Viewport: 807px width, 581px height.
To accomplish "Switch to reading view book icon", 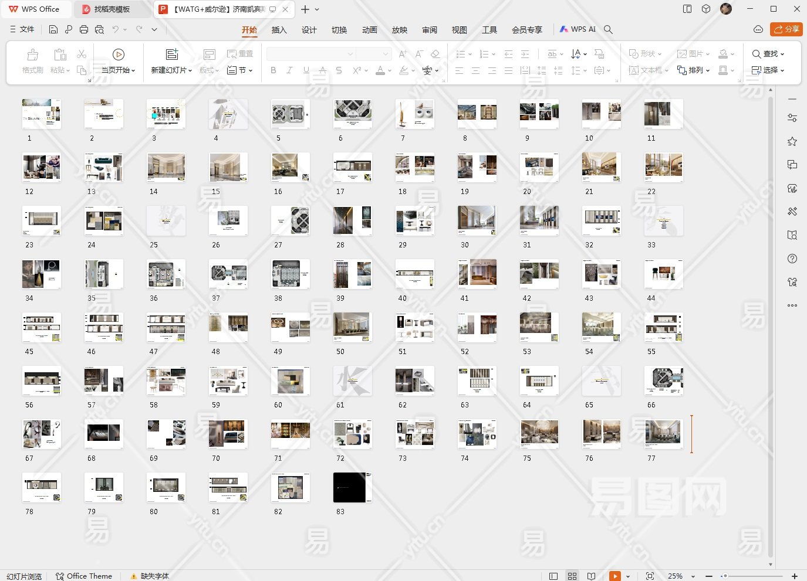I will [x=592, y=576].
